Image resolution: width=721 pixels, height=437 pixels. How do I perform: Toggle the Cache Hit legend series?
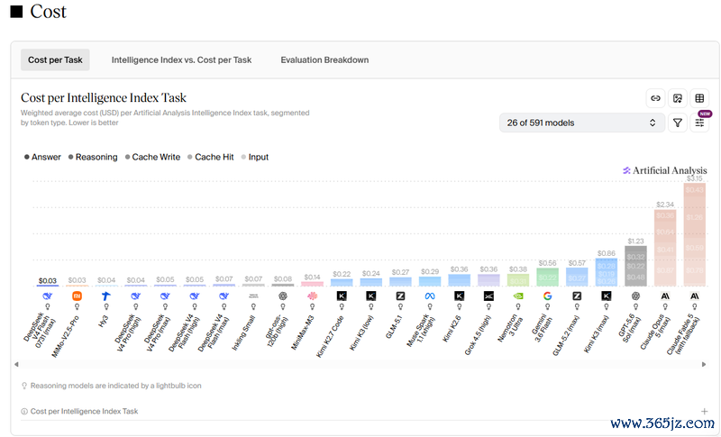click(211, 157)
